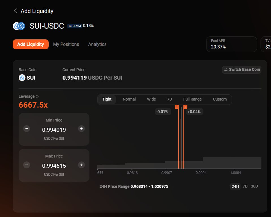Open the Analytics tab

pyautogui.click(x=97, y=44)
